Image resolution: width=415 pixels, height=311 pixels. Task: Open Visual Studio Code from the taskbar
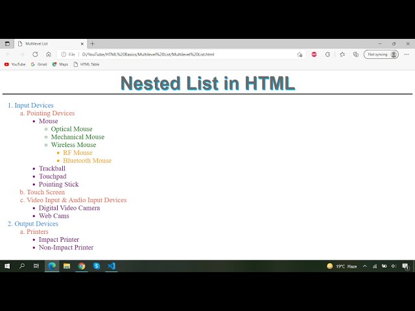pos(112,266)
